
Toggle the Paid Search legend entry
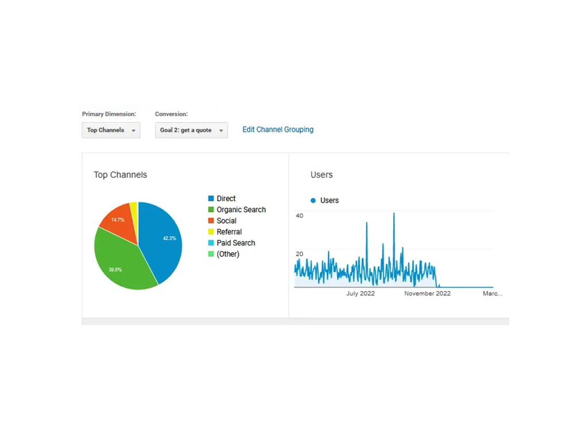[235, 243]
